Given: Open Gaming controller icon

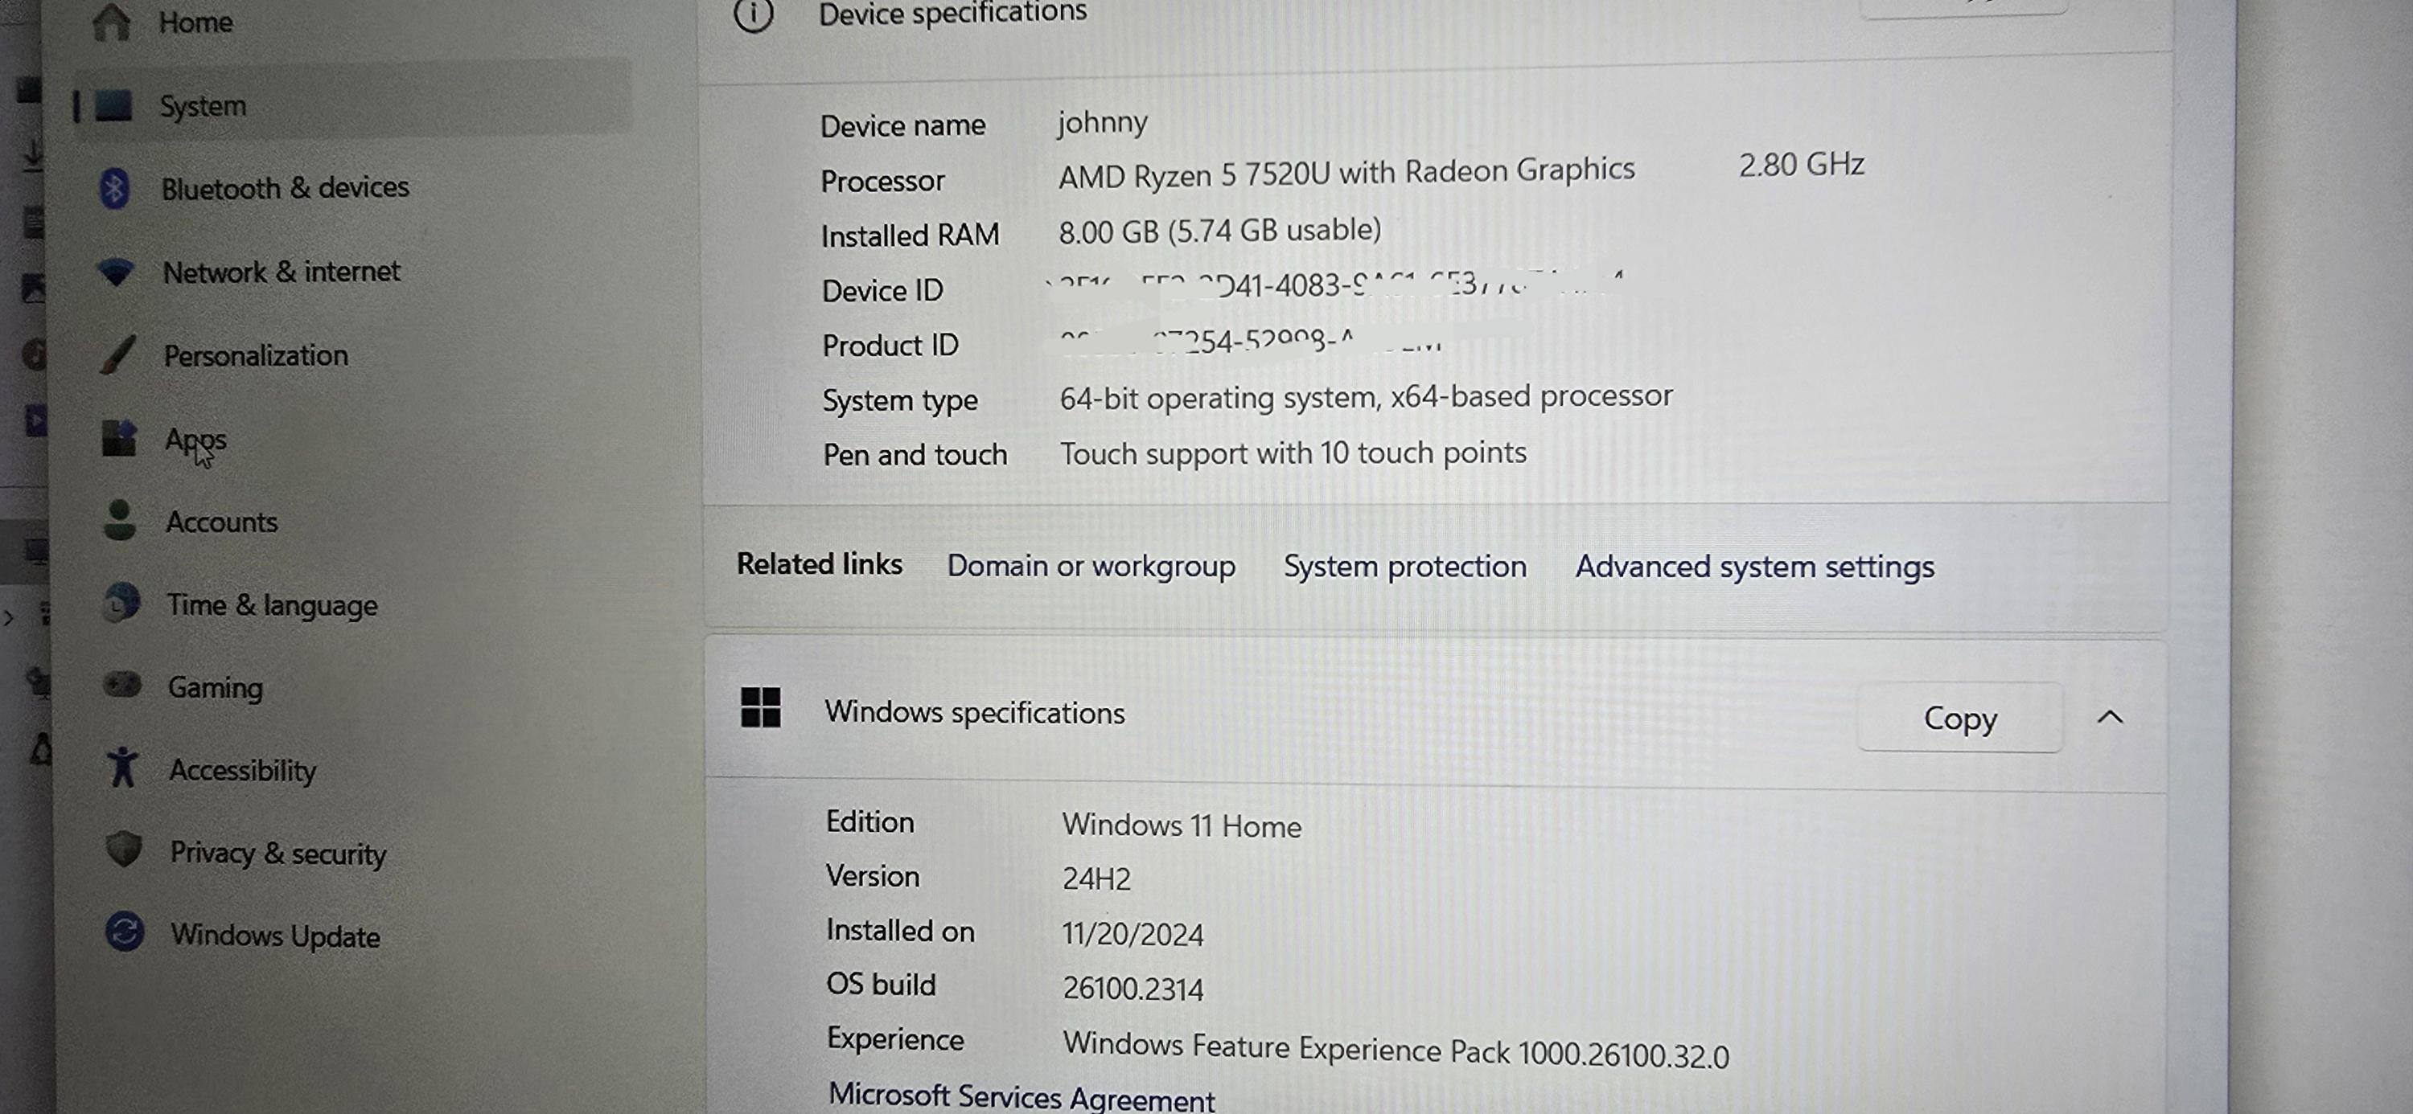Looking at the screenshot, I should click(x=121, y=686).
